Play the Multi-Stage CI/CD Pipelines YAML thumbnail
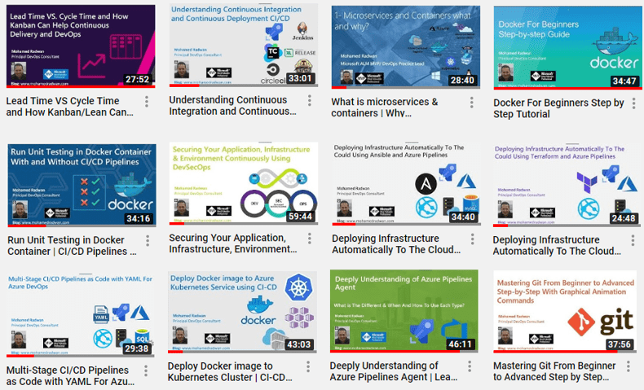The width and height of the screenshot is (644, 390). coord(81,315)
